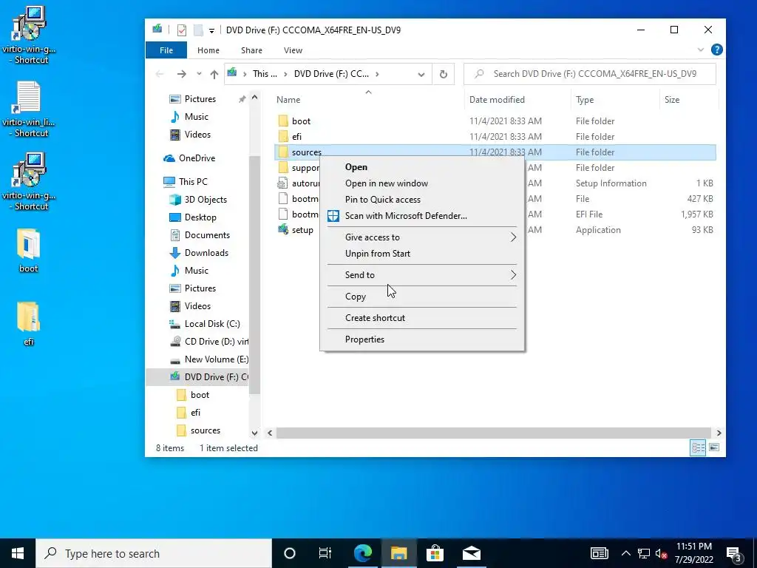Screen dimensions: 757x568
Task: Select Desktop in the navigation pane
Action: tap(200, 218)
